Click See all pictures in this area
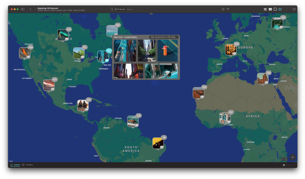The height and width of the screenshot is (179, 305). [164, 37]
